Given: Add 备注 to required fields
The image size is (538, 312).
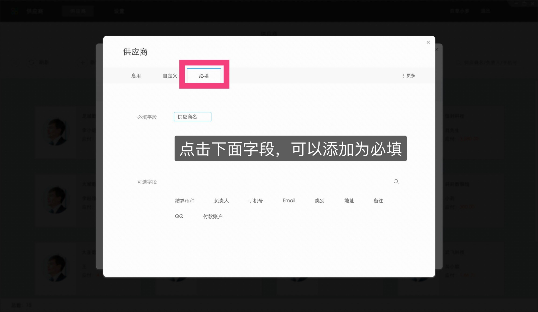Looking at the screenshot, I should [x=378, y=201].
